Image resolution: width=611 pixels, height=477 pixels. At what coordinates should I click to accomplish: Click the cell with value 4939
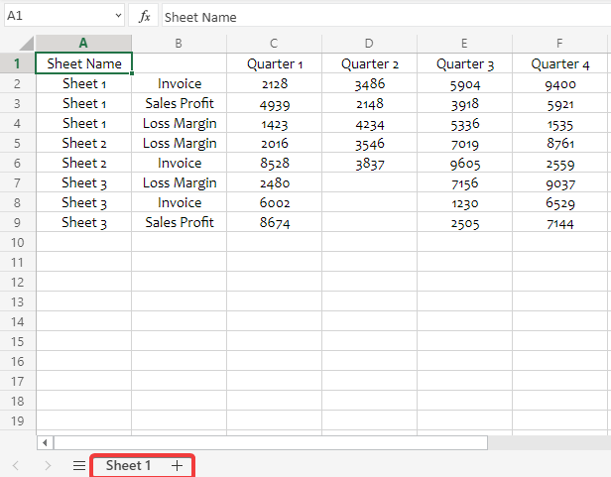(275, 103)
